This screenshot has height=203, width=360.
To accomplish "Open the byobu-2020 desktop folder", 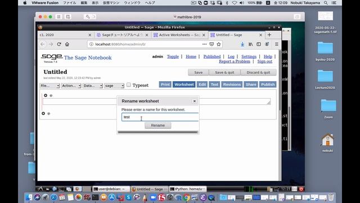I will click(325, 51).
